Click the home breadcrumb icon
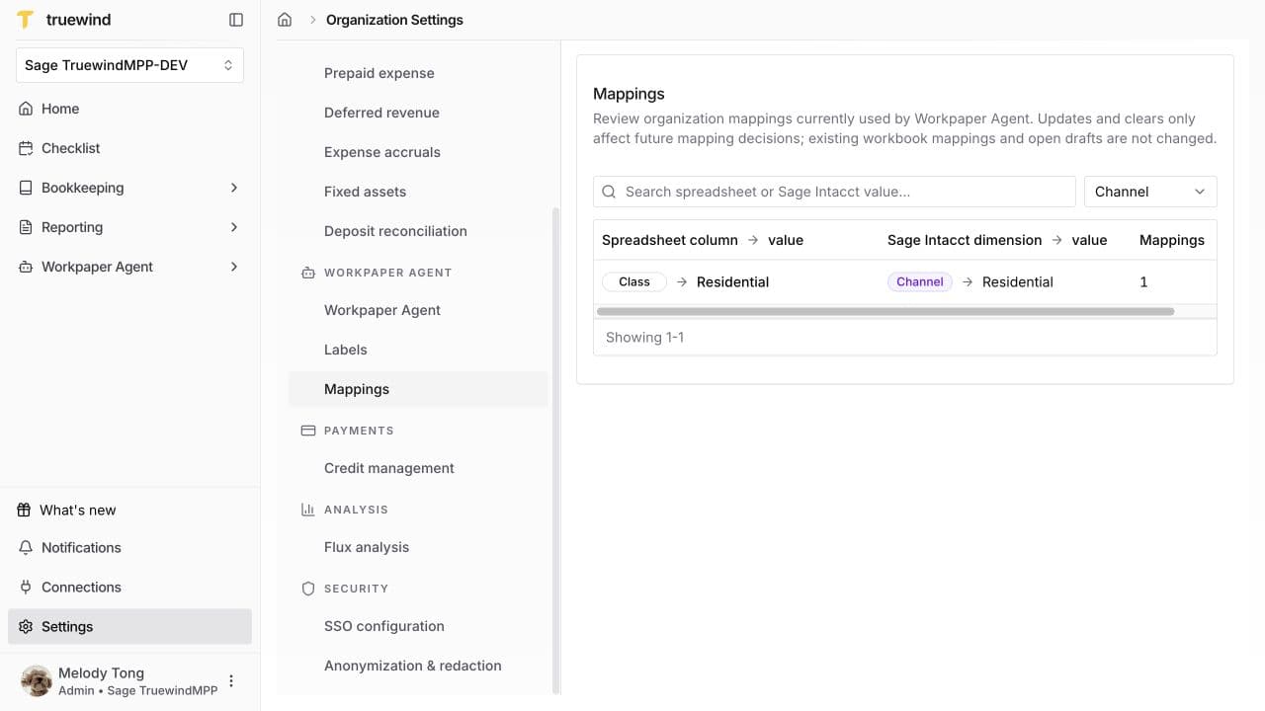 [x=285, y=20]
